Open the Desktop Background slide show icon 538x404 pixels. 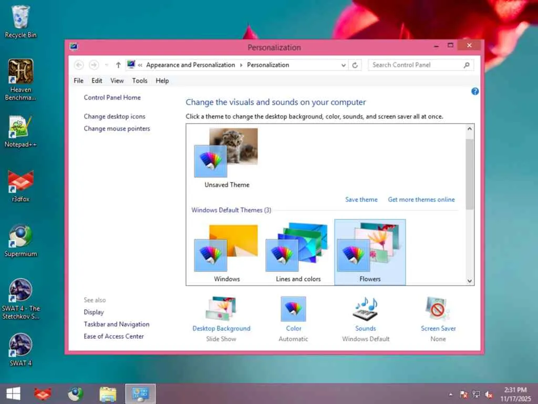point(221,308)
